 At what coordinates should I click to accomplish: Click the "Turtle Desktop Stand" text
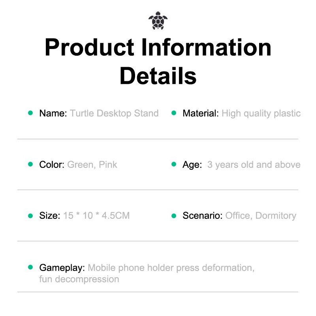pyautogui.click(x=114, y=113)
